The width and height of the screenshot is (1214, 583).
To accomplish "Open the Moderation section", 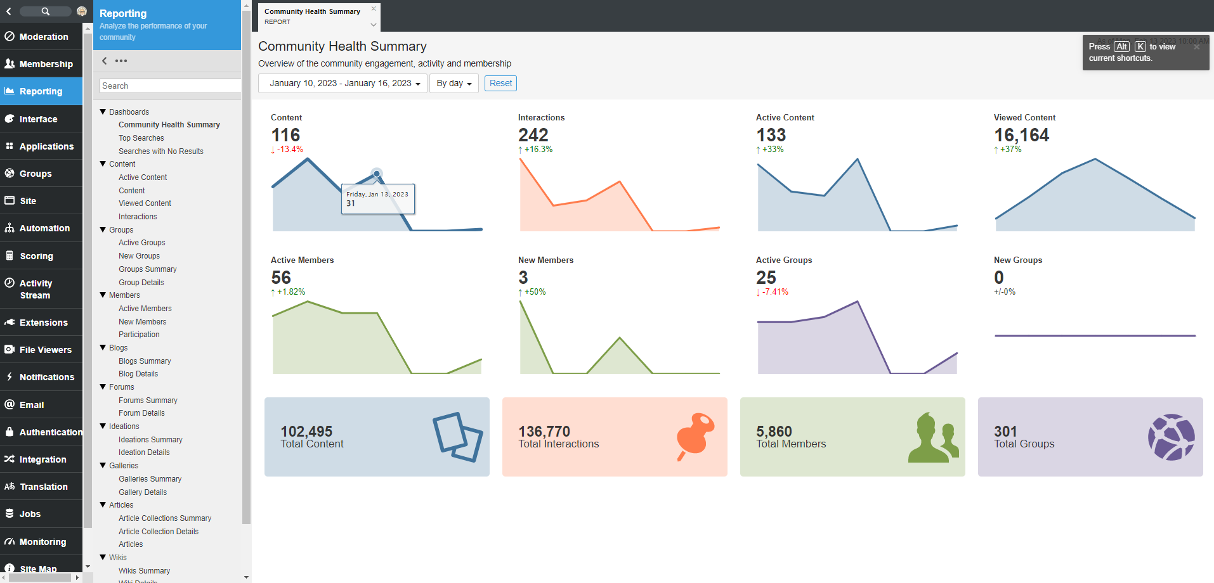I will [41, 37].
